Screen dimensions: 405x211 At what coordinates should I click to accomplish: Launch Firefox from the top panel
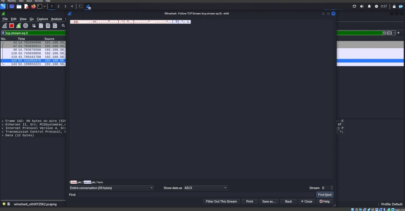(x=33, y=6)
